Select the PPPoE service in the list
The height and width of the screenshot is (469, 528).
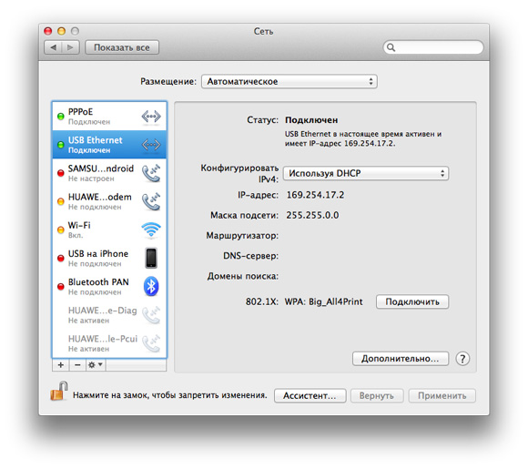click(x=109, y=117)
